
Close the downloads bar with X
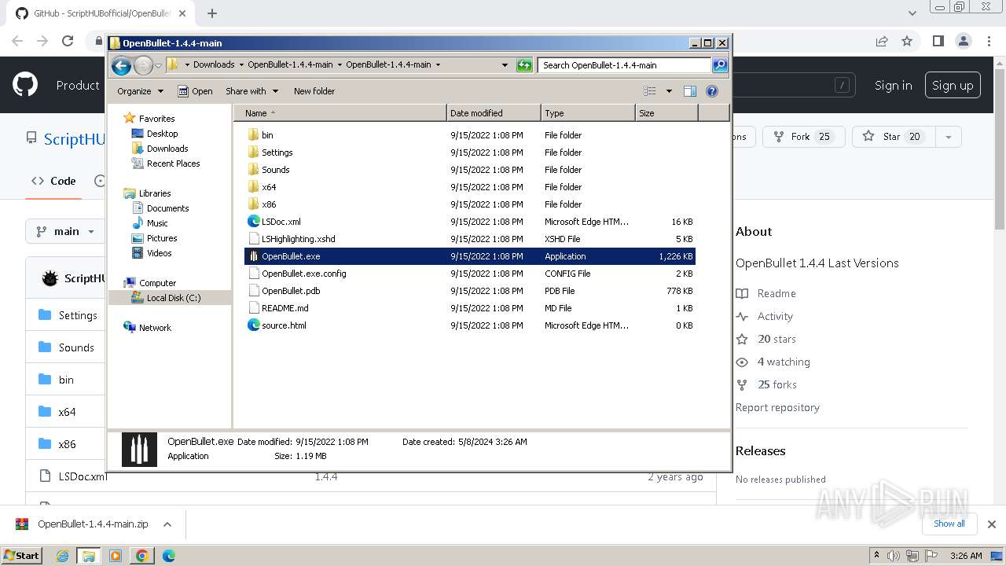pyautogui.click(x=992, y=524)
